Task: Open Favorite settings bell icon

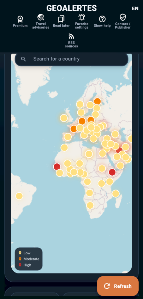Action: (x=82, y=17)
